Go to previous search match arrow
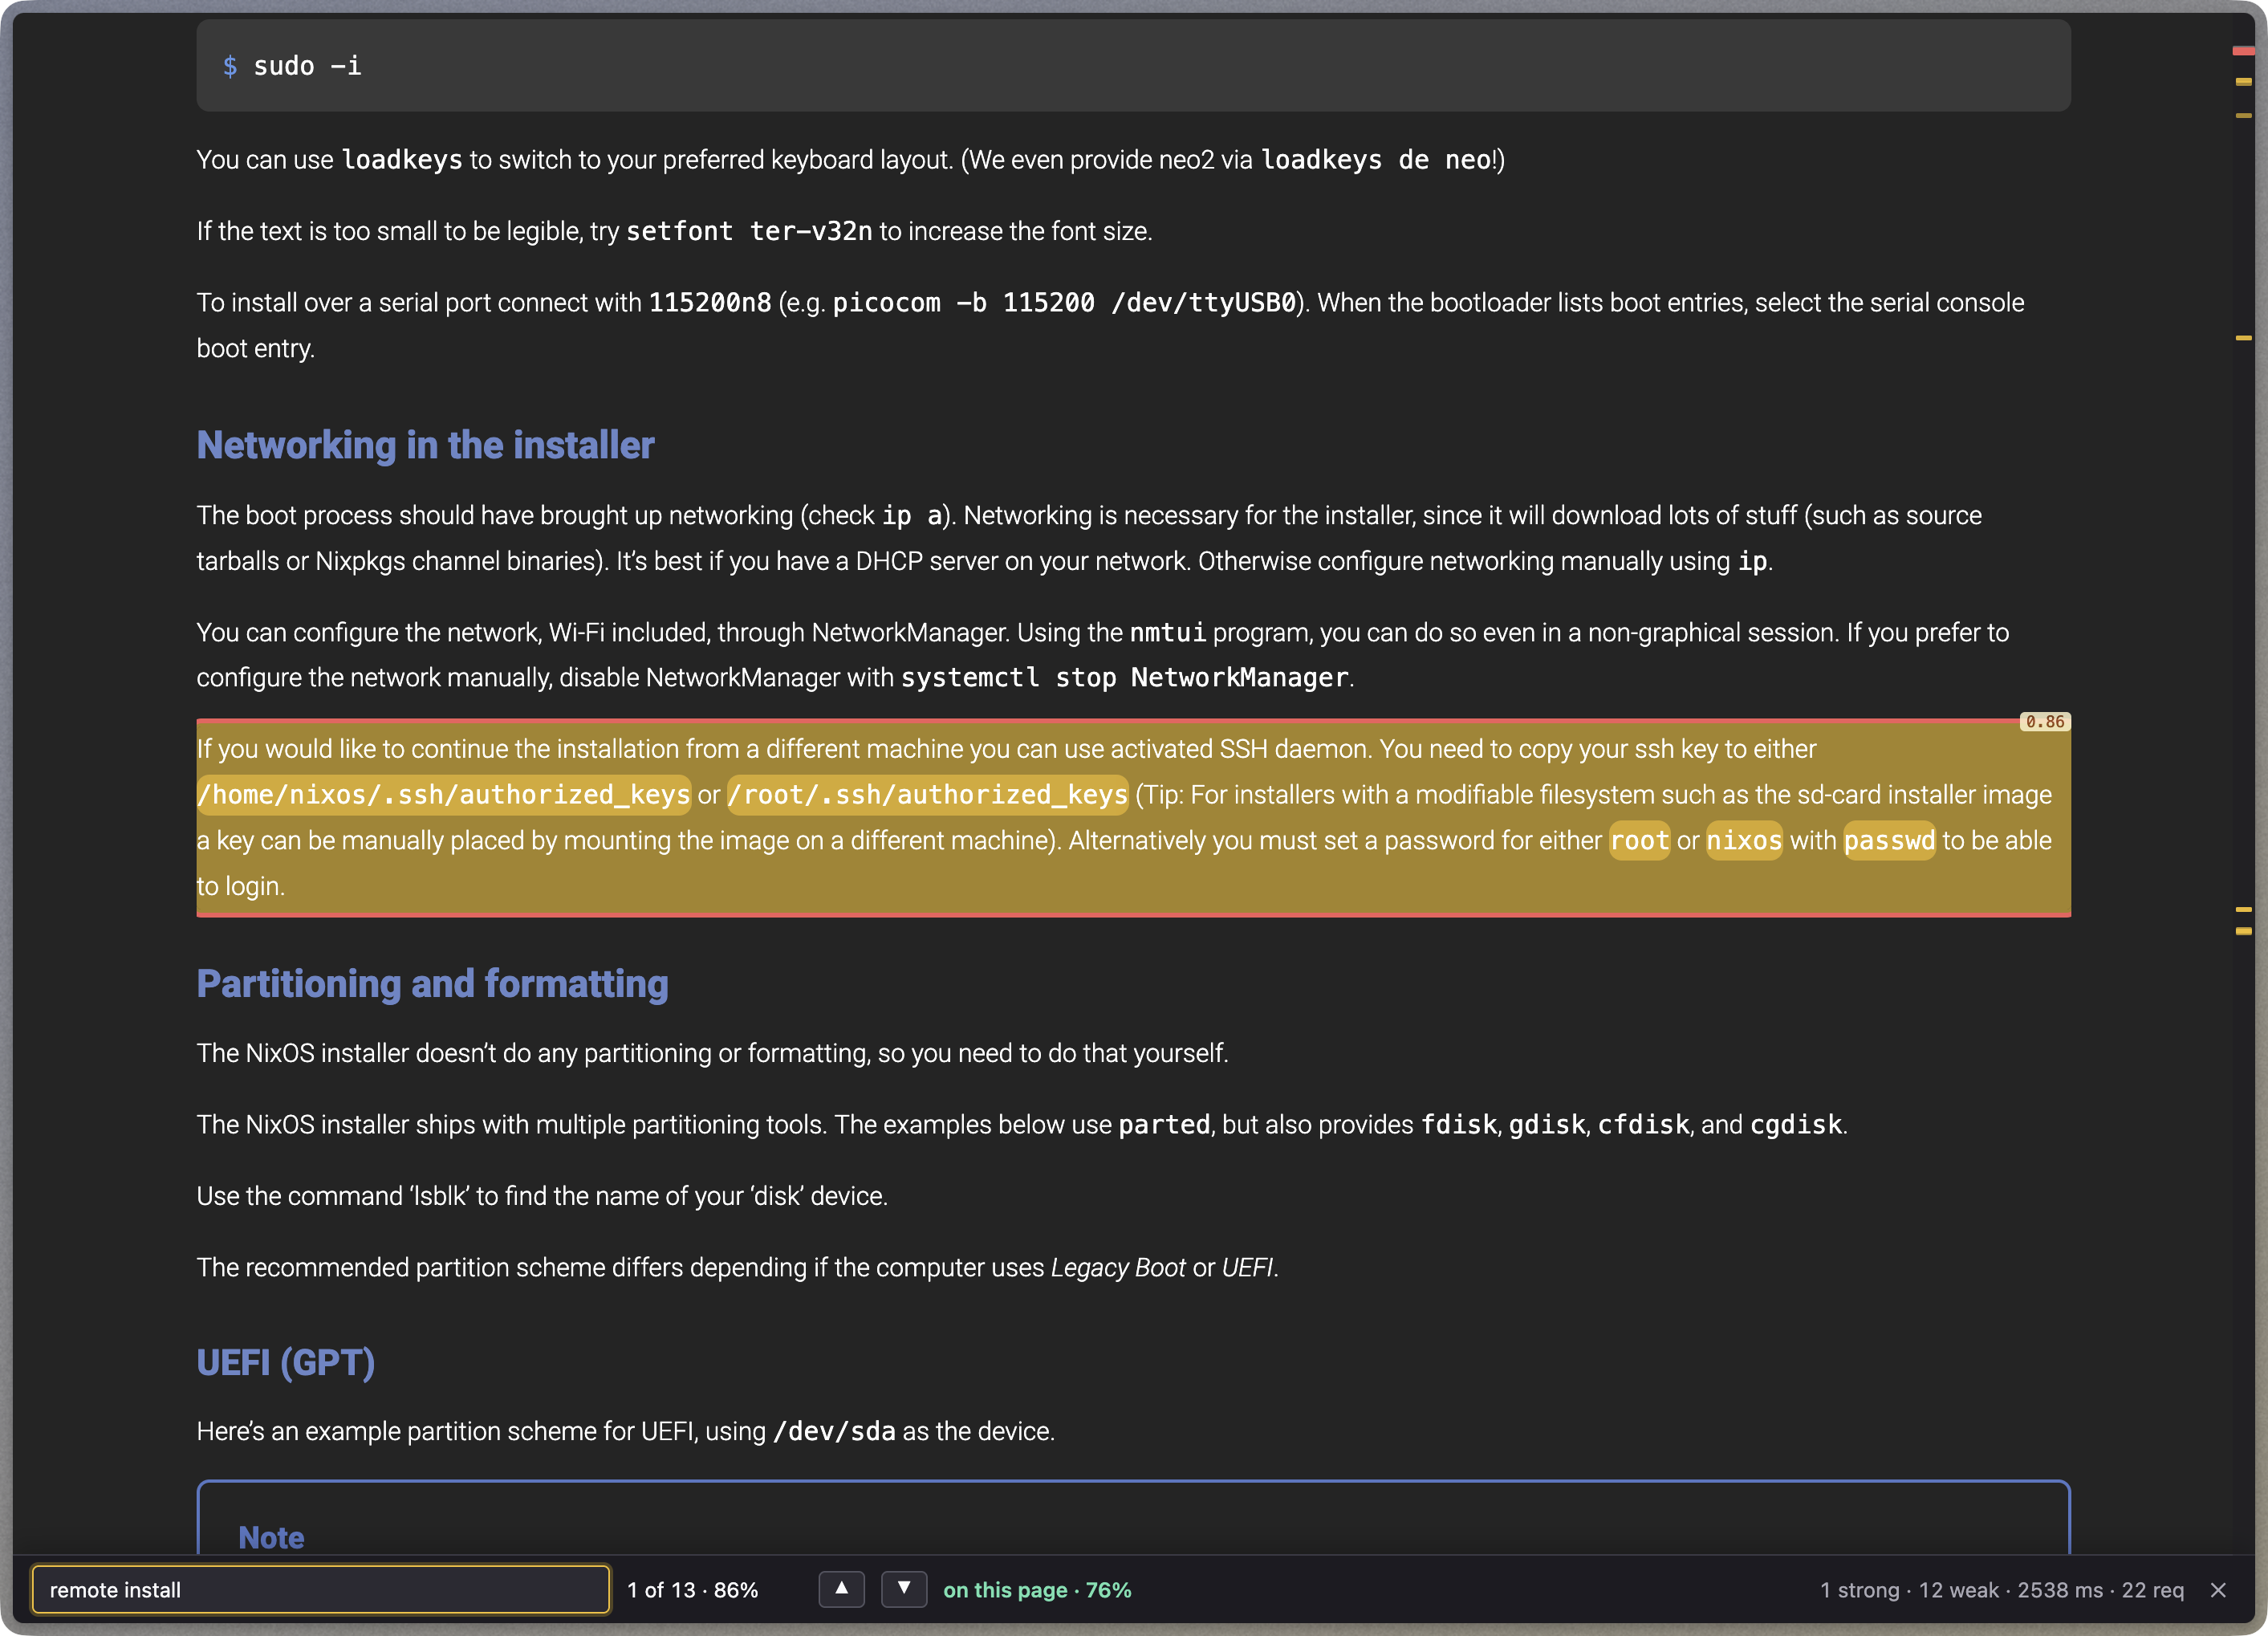Image resolution: width=2268 pixels, height=1636 pixels. [841, 1589]
